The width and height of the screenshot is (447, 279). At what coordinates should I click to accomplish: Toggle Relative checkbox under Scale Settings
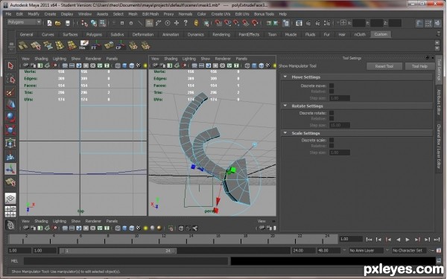click(332, 146)
